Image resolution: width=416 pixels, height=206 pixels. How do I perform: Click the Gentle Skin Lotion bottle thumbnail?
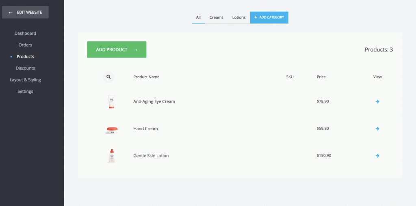[x=111, y=156]
